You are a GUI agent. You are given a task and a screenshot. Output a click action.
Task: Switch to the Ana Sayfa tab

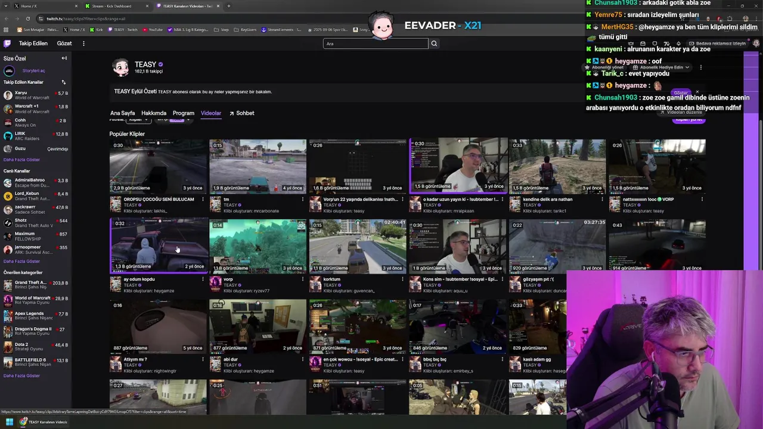point(122,113)
